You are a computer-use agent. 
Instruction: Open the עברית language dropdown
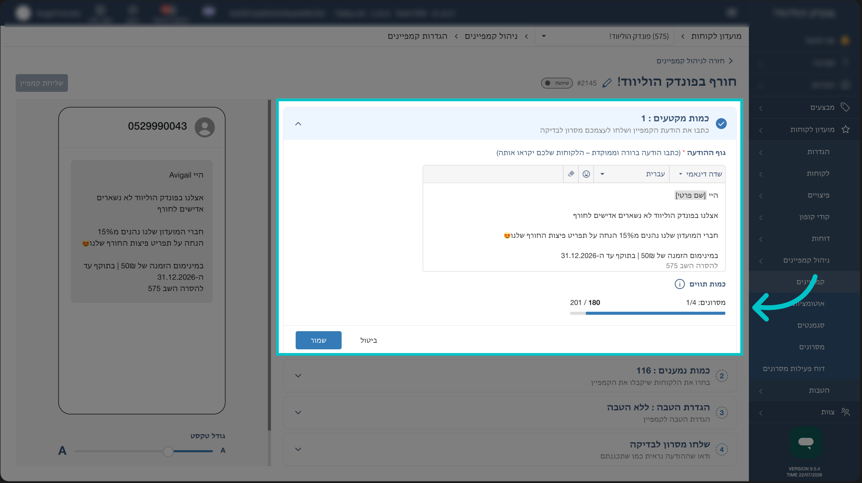[631, 174]
